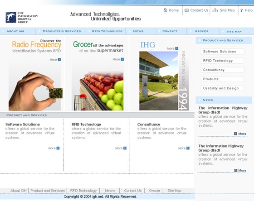The width and height of the screenshot is (254, 201).
Task: Click the Advanced Technologies slogan text
Action: (105, 16)
